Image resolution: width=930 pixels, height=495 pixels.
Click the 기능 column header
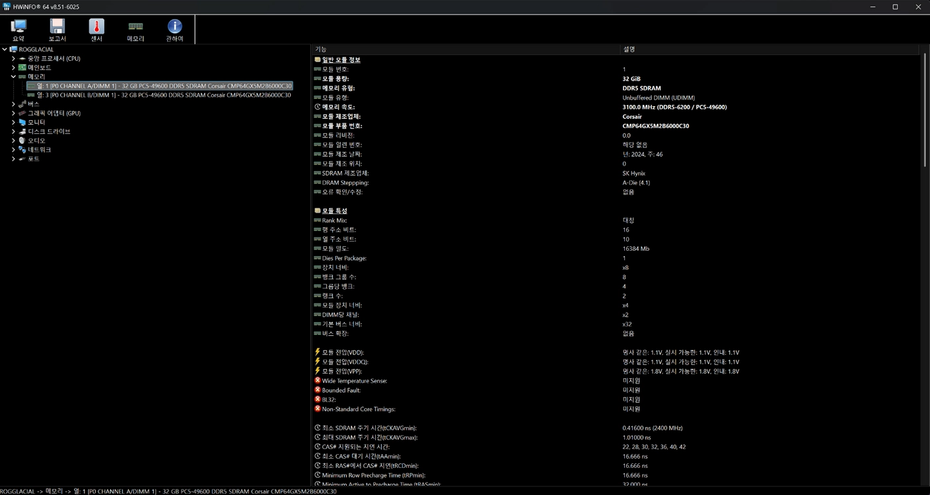466,49
